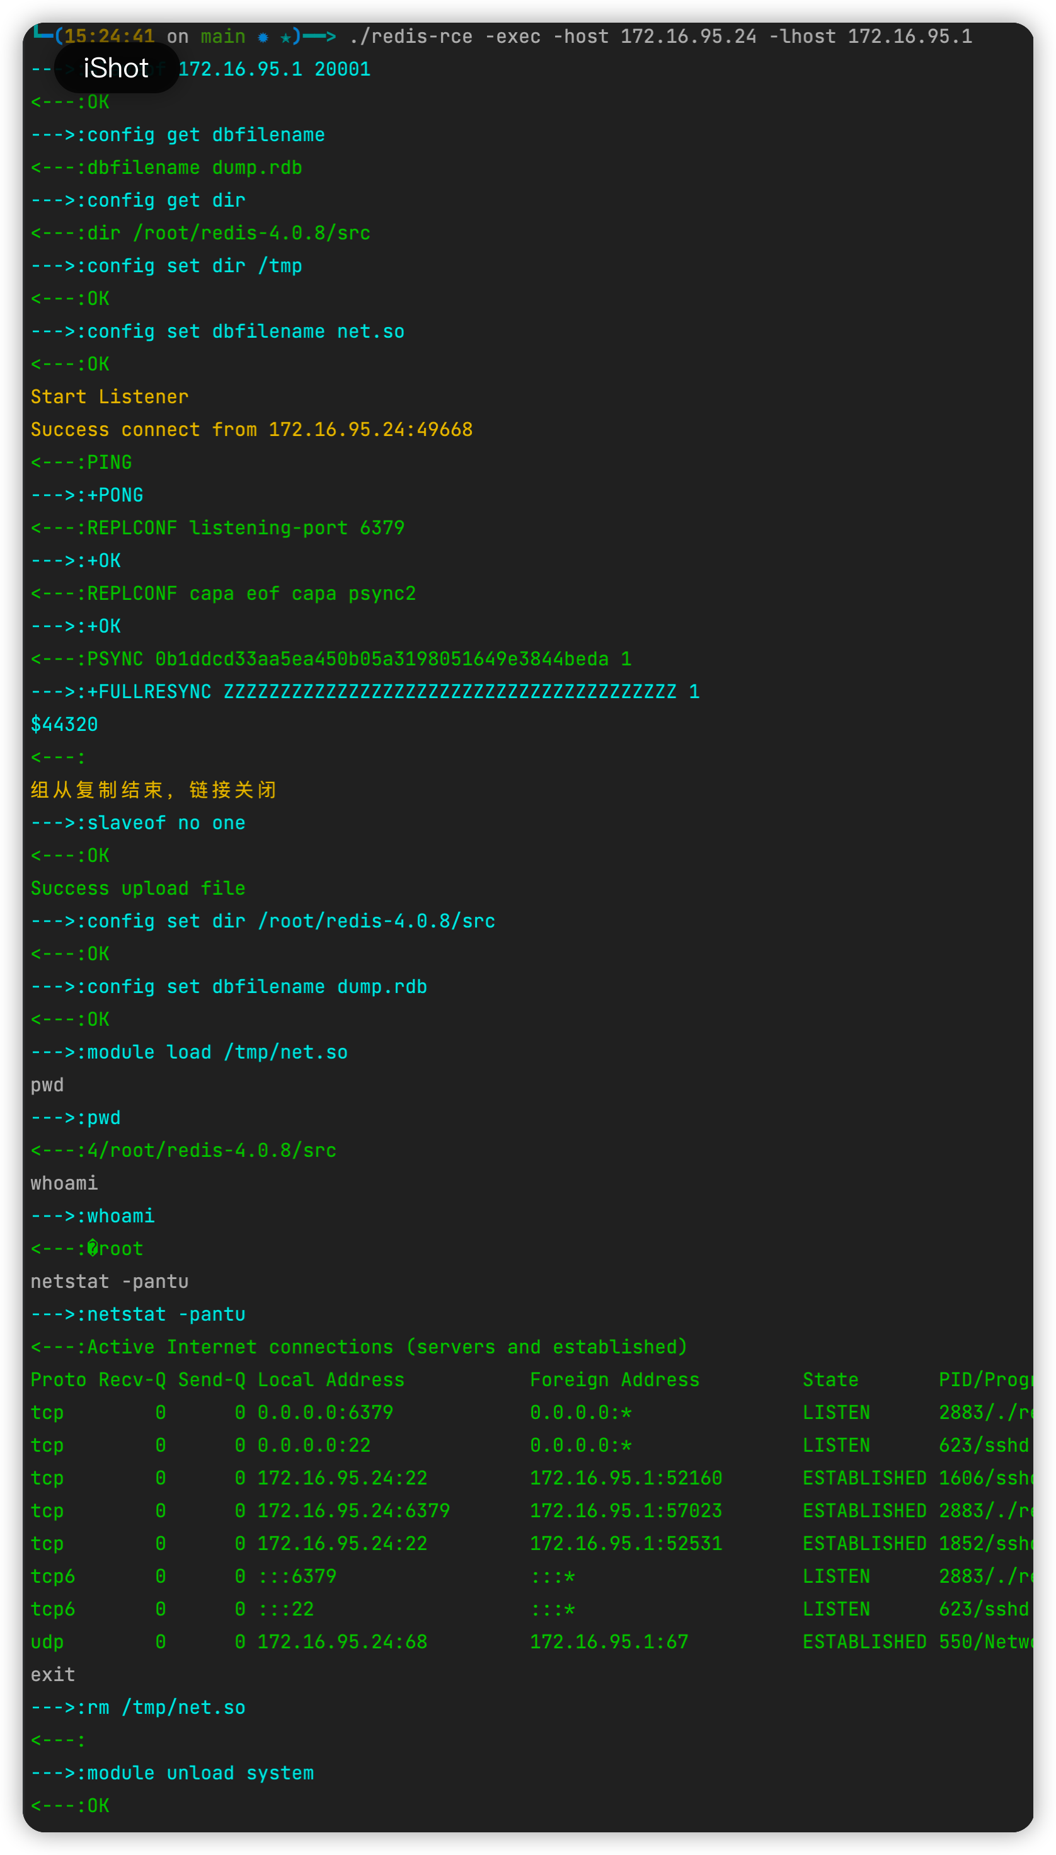The height and width of the screenshot is (1855, 1056).
Task: Click the green 'Success upload file' line
Action: (x=138, y=888)
